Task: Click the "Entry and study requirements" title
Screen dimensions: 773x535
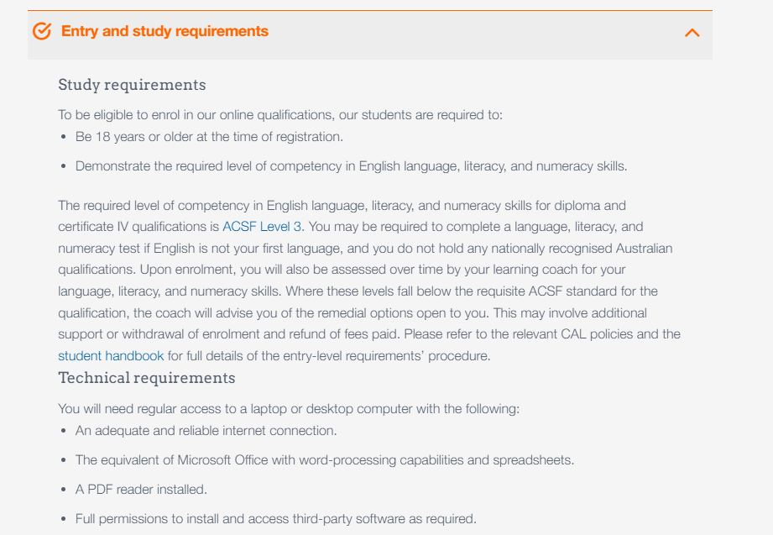Action: (165, 32)
